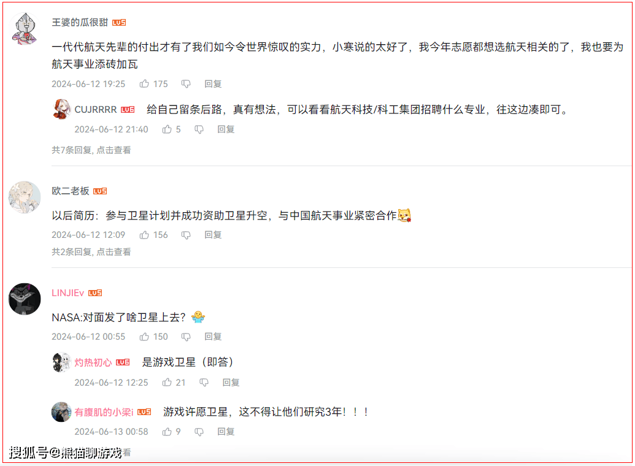Expand 共7条回复 under 王婆的瓜很甜's comment
Screen dimensions: 635x466
pyautogui.click(x=91, y=150)
